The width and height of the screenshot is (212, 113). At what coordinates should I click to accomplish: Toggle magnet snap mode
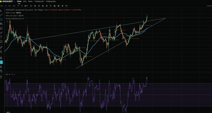(1, 58)
